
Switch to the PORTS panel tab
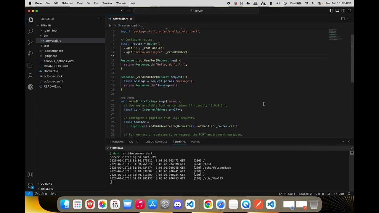click(x=195, y=141)
